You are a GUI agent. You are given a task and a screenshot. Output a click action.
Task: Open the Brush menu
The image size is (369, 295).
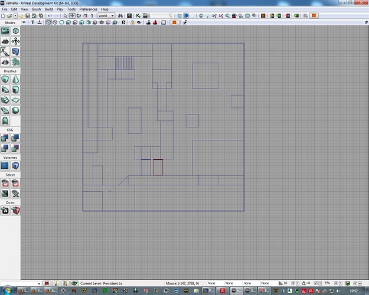click(37, 9)
